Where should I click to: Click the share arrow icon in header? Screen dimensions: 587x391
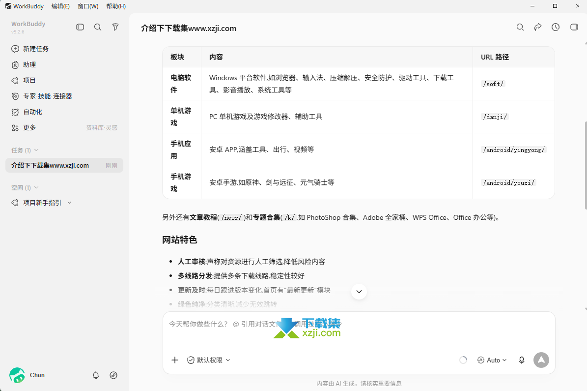(537, 27)
